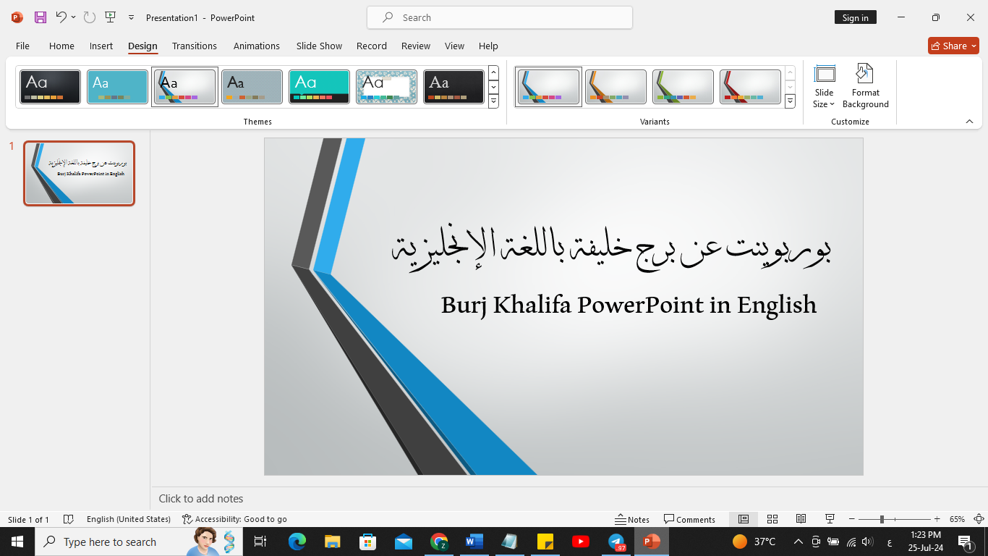Click the zoom slider handle
The height and width of the screenshot is (556, 988).
tap(882, 519)
